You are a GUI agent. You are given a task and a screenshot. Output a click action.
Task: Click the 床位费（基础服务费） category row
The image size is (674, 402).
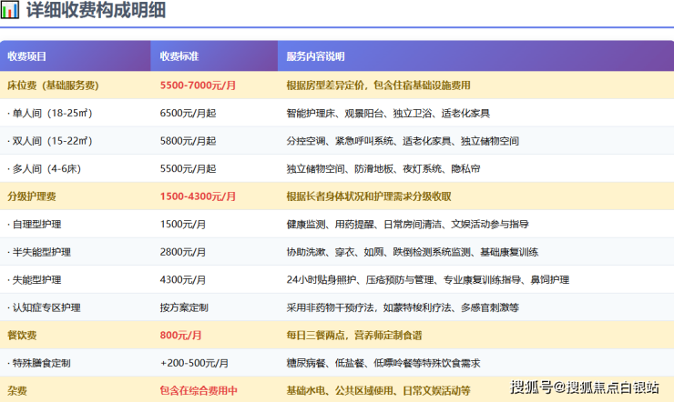point(53,85)
